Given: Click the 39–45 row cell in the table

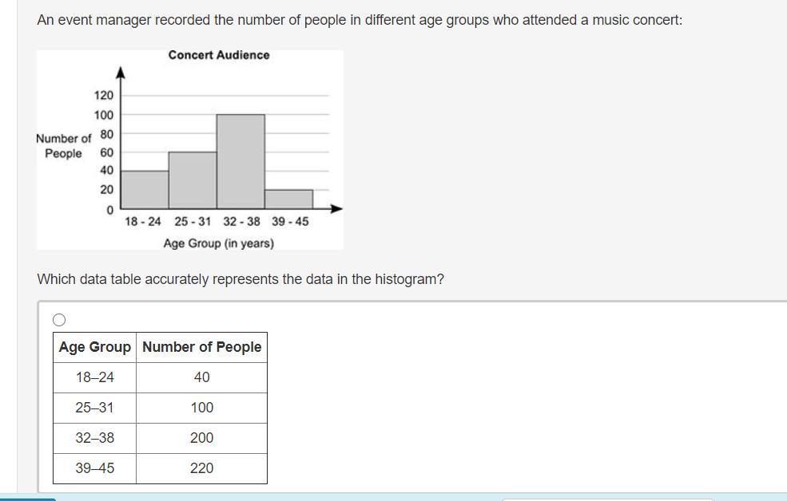Looking at the screenshot, I should (95, 468).
